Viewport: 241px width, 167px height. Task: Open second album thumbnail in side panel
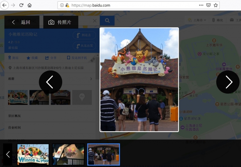(39, 97)
